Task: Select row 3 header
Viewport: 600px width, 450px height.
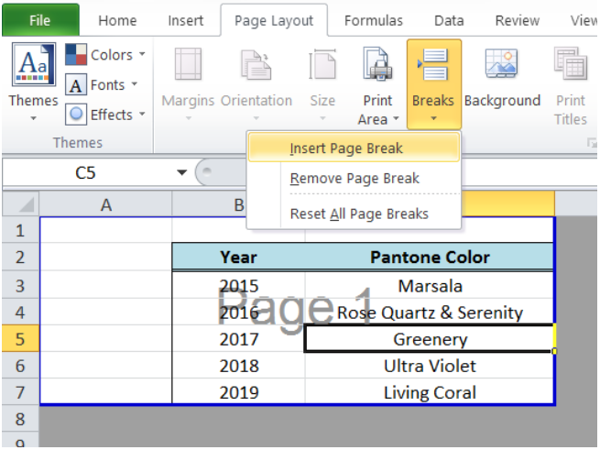Action: tap(20, 285)
